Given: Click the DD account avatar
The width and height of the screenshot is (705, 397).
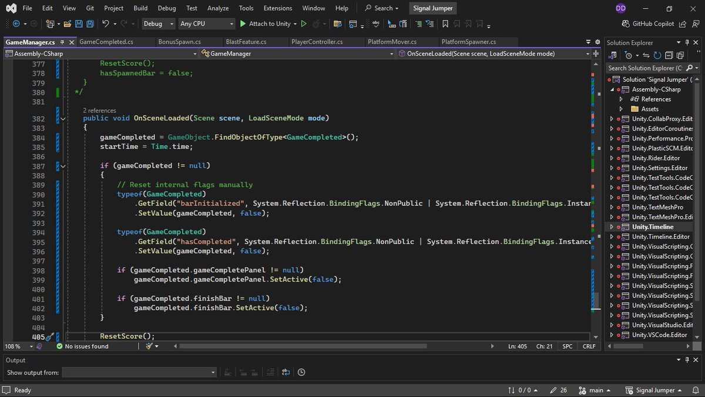Looking at the screenshot, I should (621, 8).
